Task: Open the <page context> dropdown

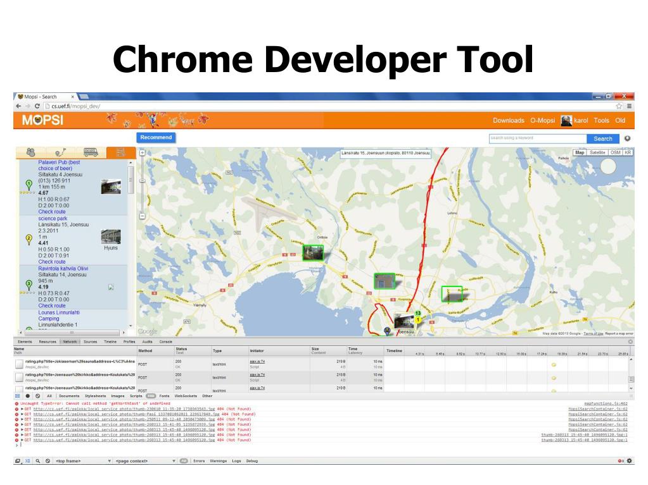Action: tap(146, 461)
